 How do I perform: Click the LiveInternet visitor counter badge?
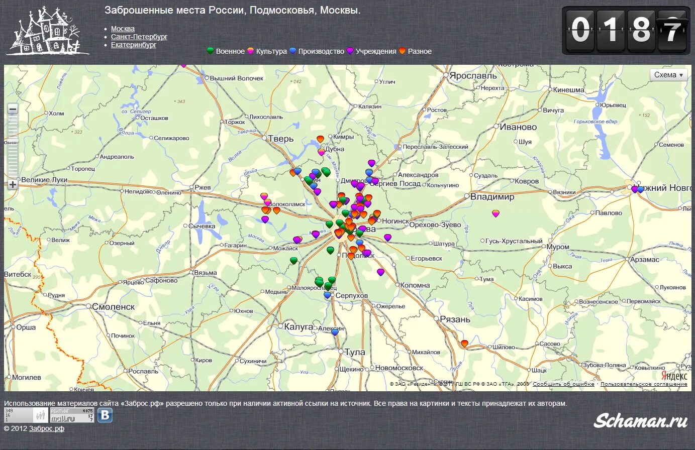tap(27, 415)
